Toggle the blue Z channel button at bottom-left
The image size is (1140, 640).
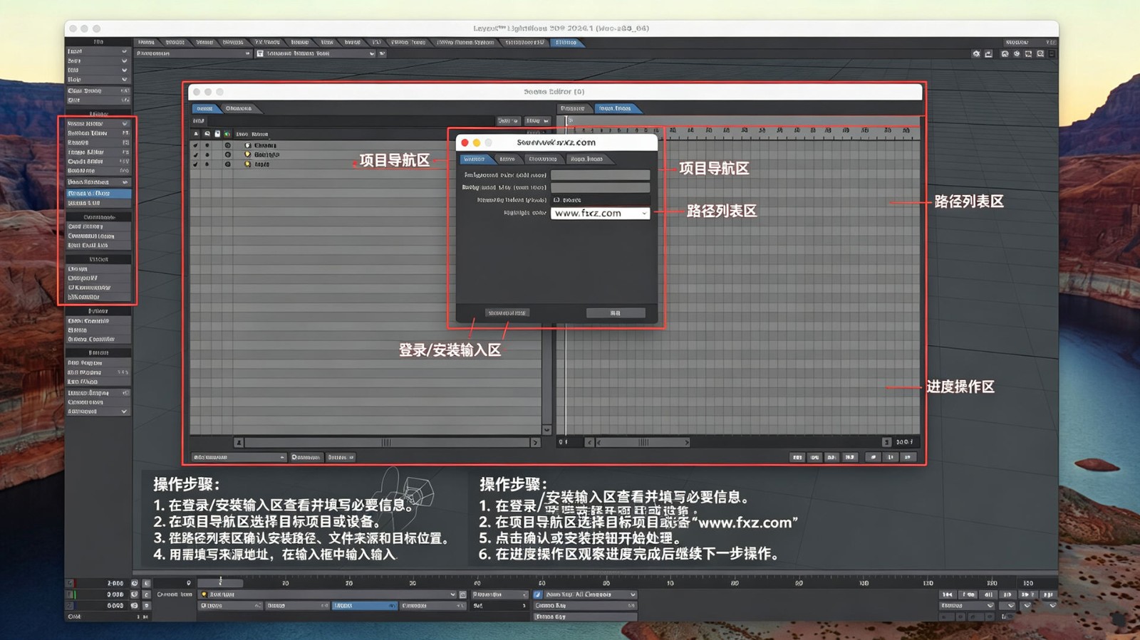(x=70, y=606)
